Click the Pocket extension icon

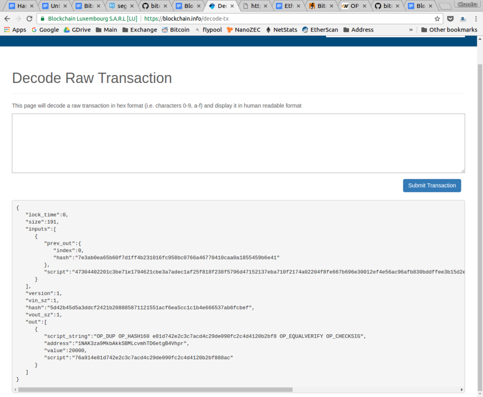tap(450, 19)
